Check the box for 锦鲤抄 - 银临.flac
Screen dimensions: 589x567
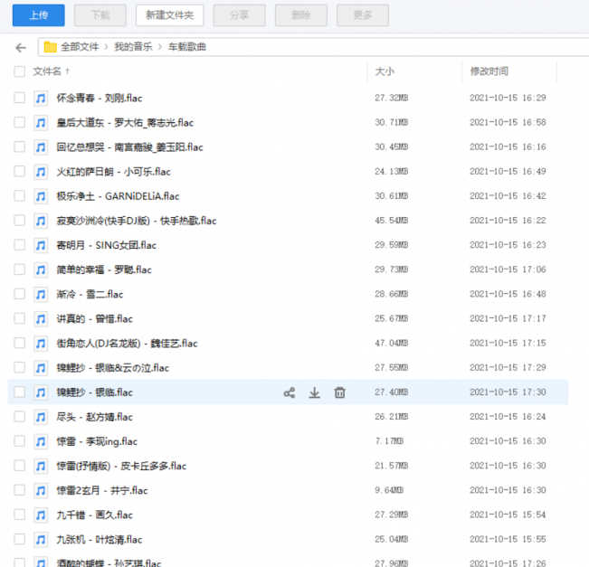click(20, 392)
